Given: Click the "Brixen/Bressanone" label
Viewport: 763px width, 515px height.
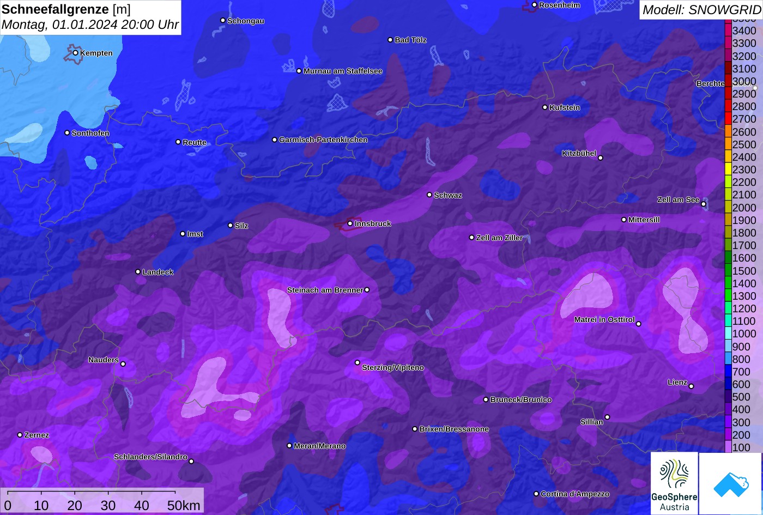Looking at the screenshot, I should pyautogui.click(x=454, y=429).
